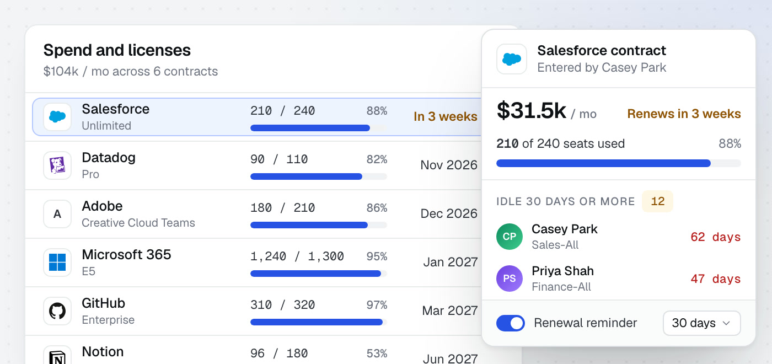Image resolution: width=772 pixels, height=364 pixels.
Task: Open the 30 days reminder dropdown
Action: click(x=701, y=323)
